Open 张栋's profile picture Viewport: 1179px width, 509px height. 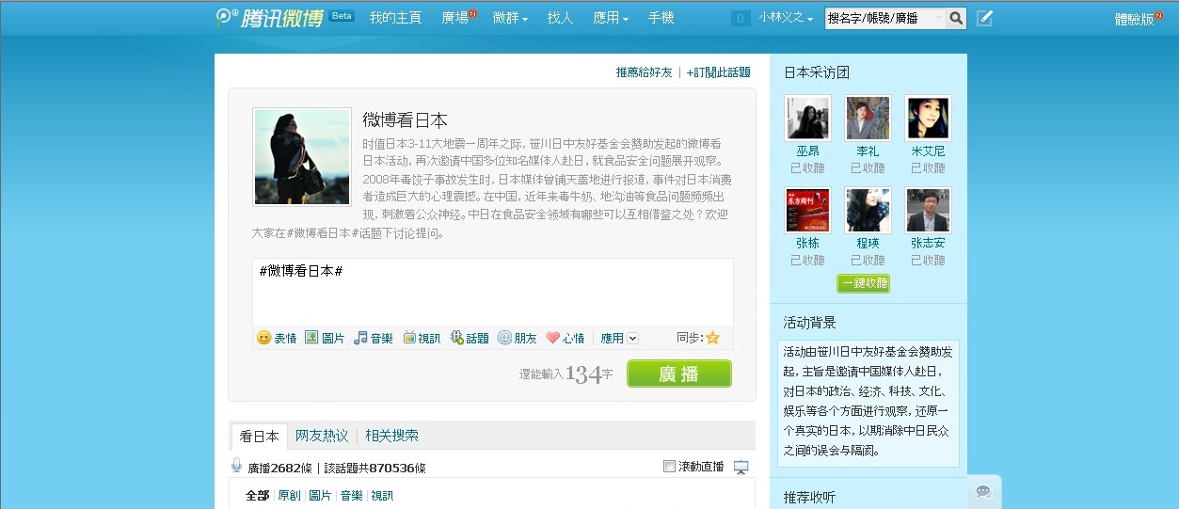[807, 210]
